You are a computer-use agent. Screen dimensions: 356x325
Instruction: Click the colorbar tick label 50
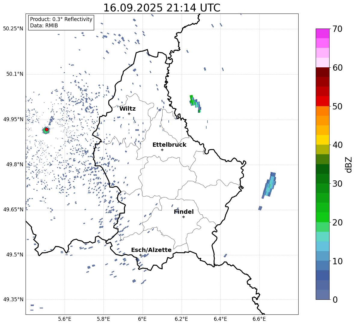[x=338, y=106]
